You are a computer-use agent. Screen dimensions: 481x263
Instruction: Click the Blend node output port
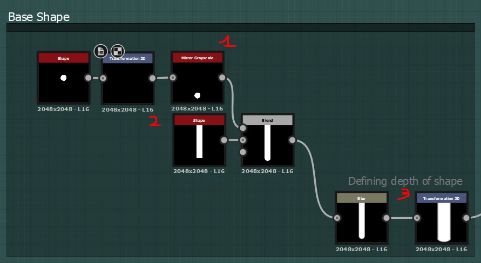(x=293, y=140)
